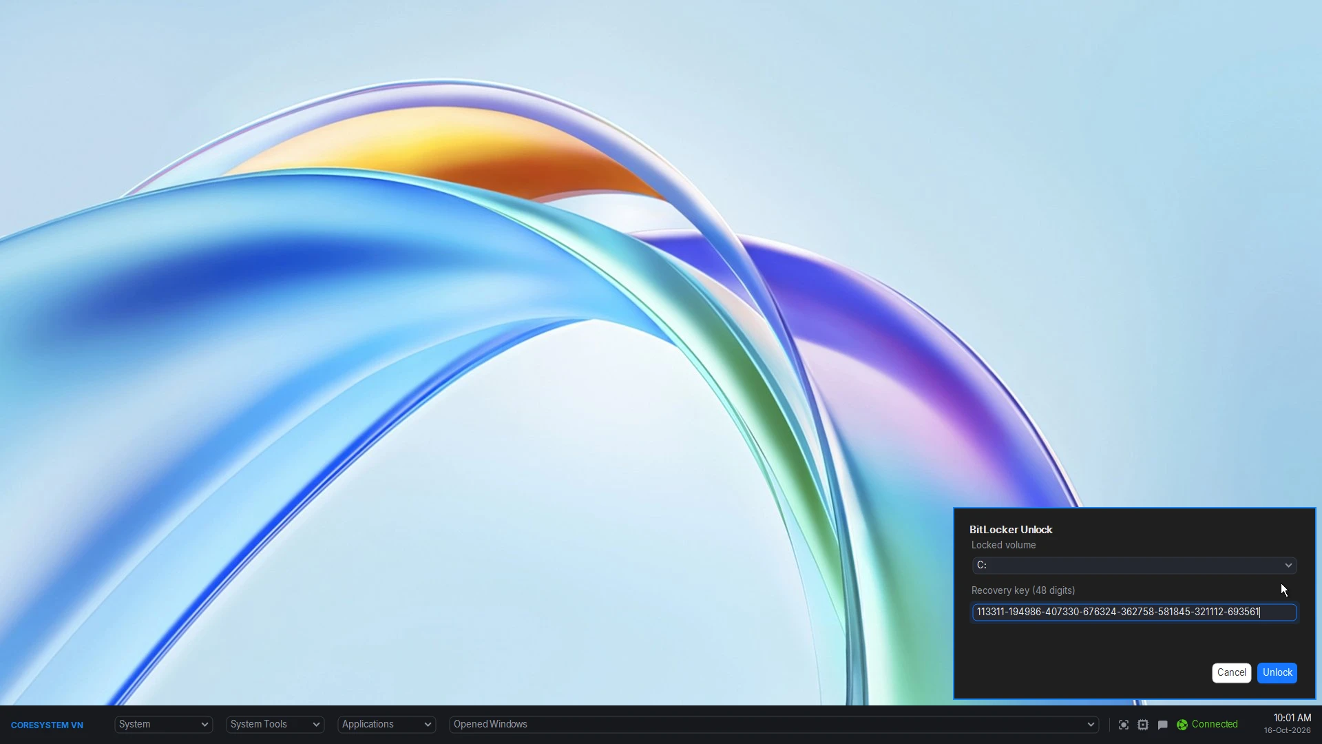Screen dimensions: 1322x744
Task: Open the Applications dropdown
Action: [x=387, y=725]
